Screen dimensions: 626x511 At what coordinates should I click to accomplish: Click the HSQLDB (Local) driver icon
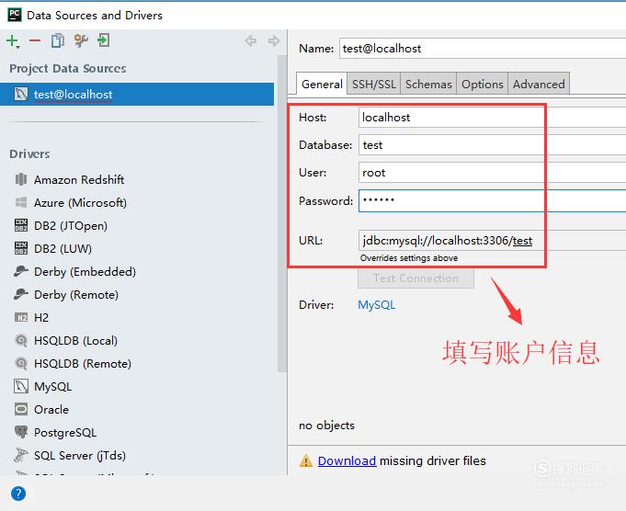[21, 340]
